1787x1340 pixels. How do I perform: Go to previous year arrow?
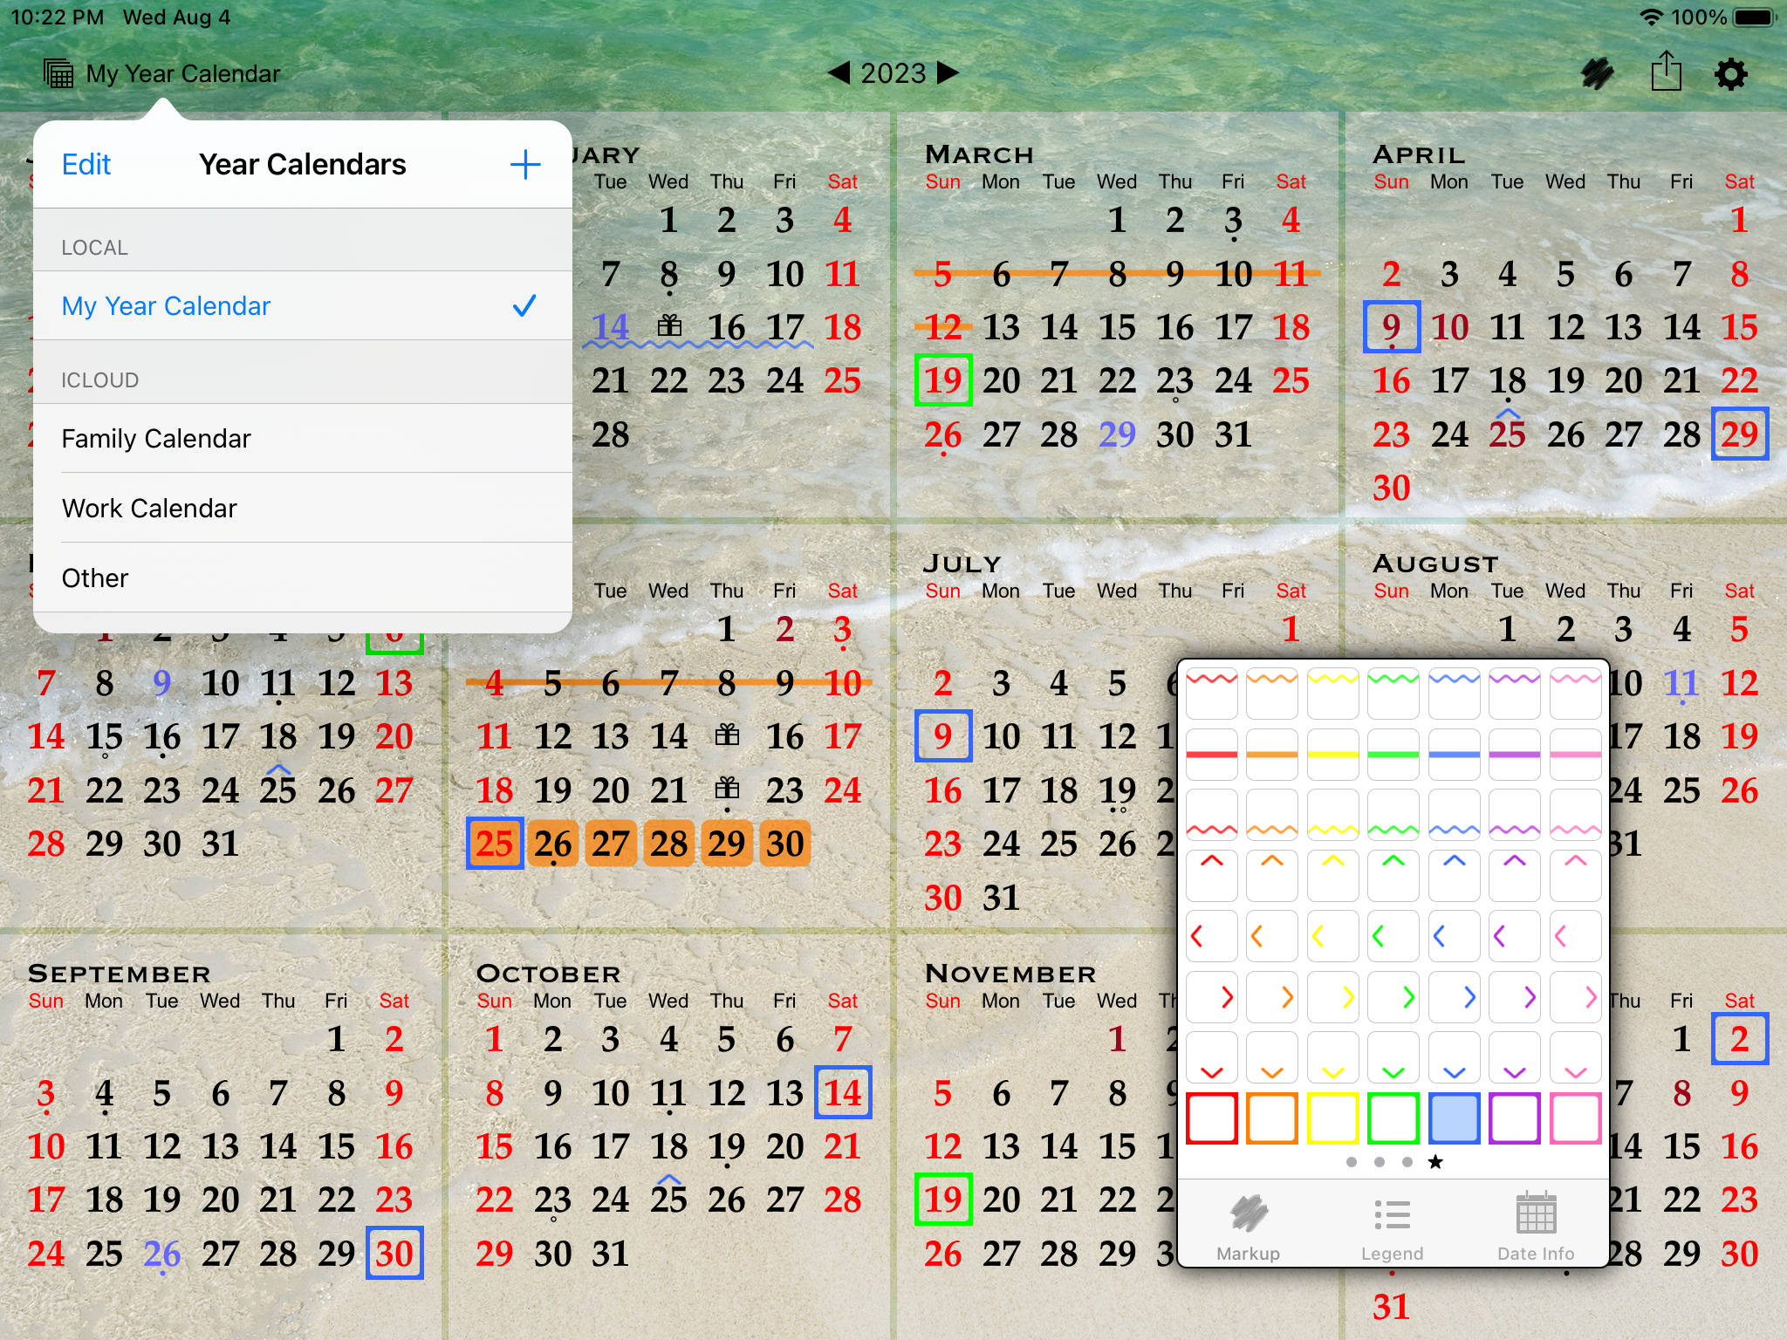(839, 72)
